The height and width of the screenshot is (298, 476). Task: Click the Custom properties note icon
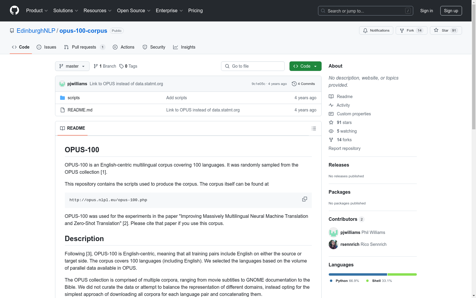(x=331, y=114)
